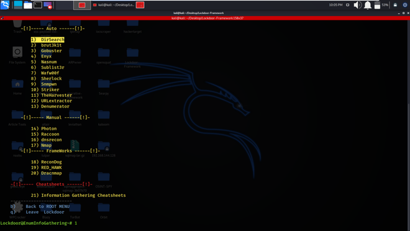
Task: Open the file manager from the panel
Action: point(28,5)
